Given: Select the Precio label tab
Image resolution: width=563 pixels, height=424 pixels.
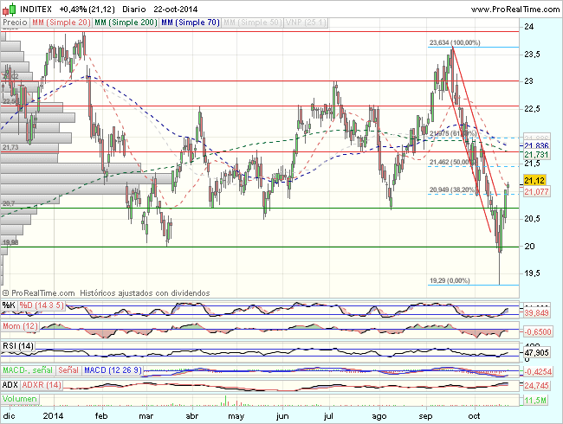Looking at the screenshot, I should (x=15, y=22).
